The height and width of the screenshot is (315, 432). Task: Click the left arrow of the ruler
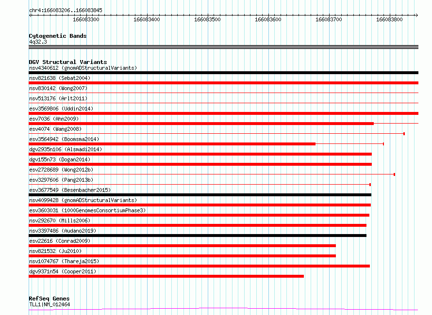(31, 16)
